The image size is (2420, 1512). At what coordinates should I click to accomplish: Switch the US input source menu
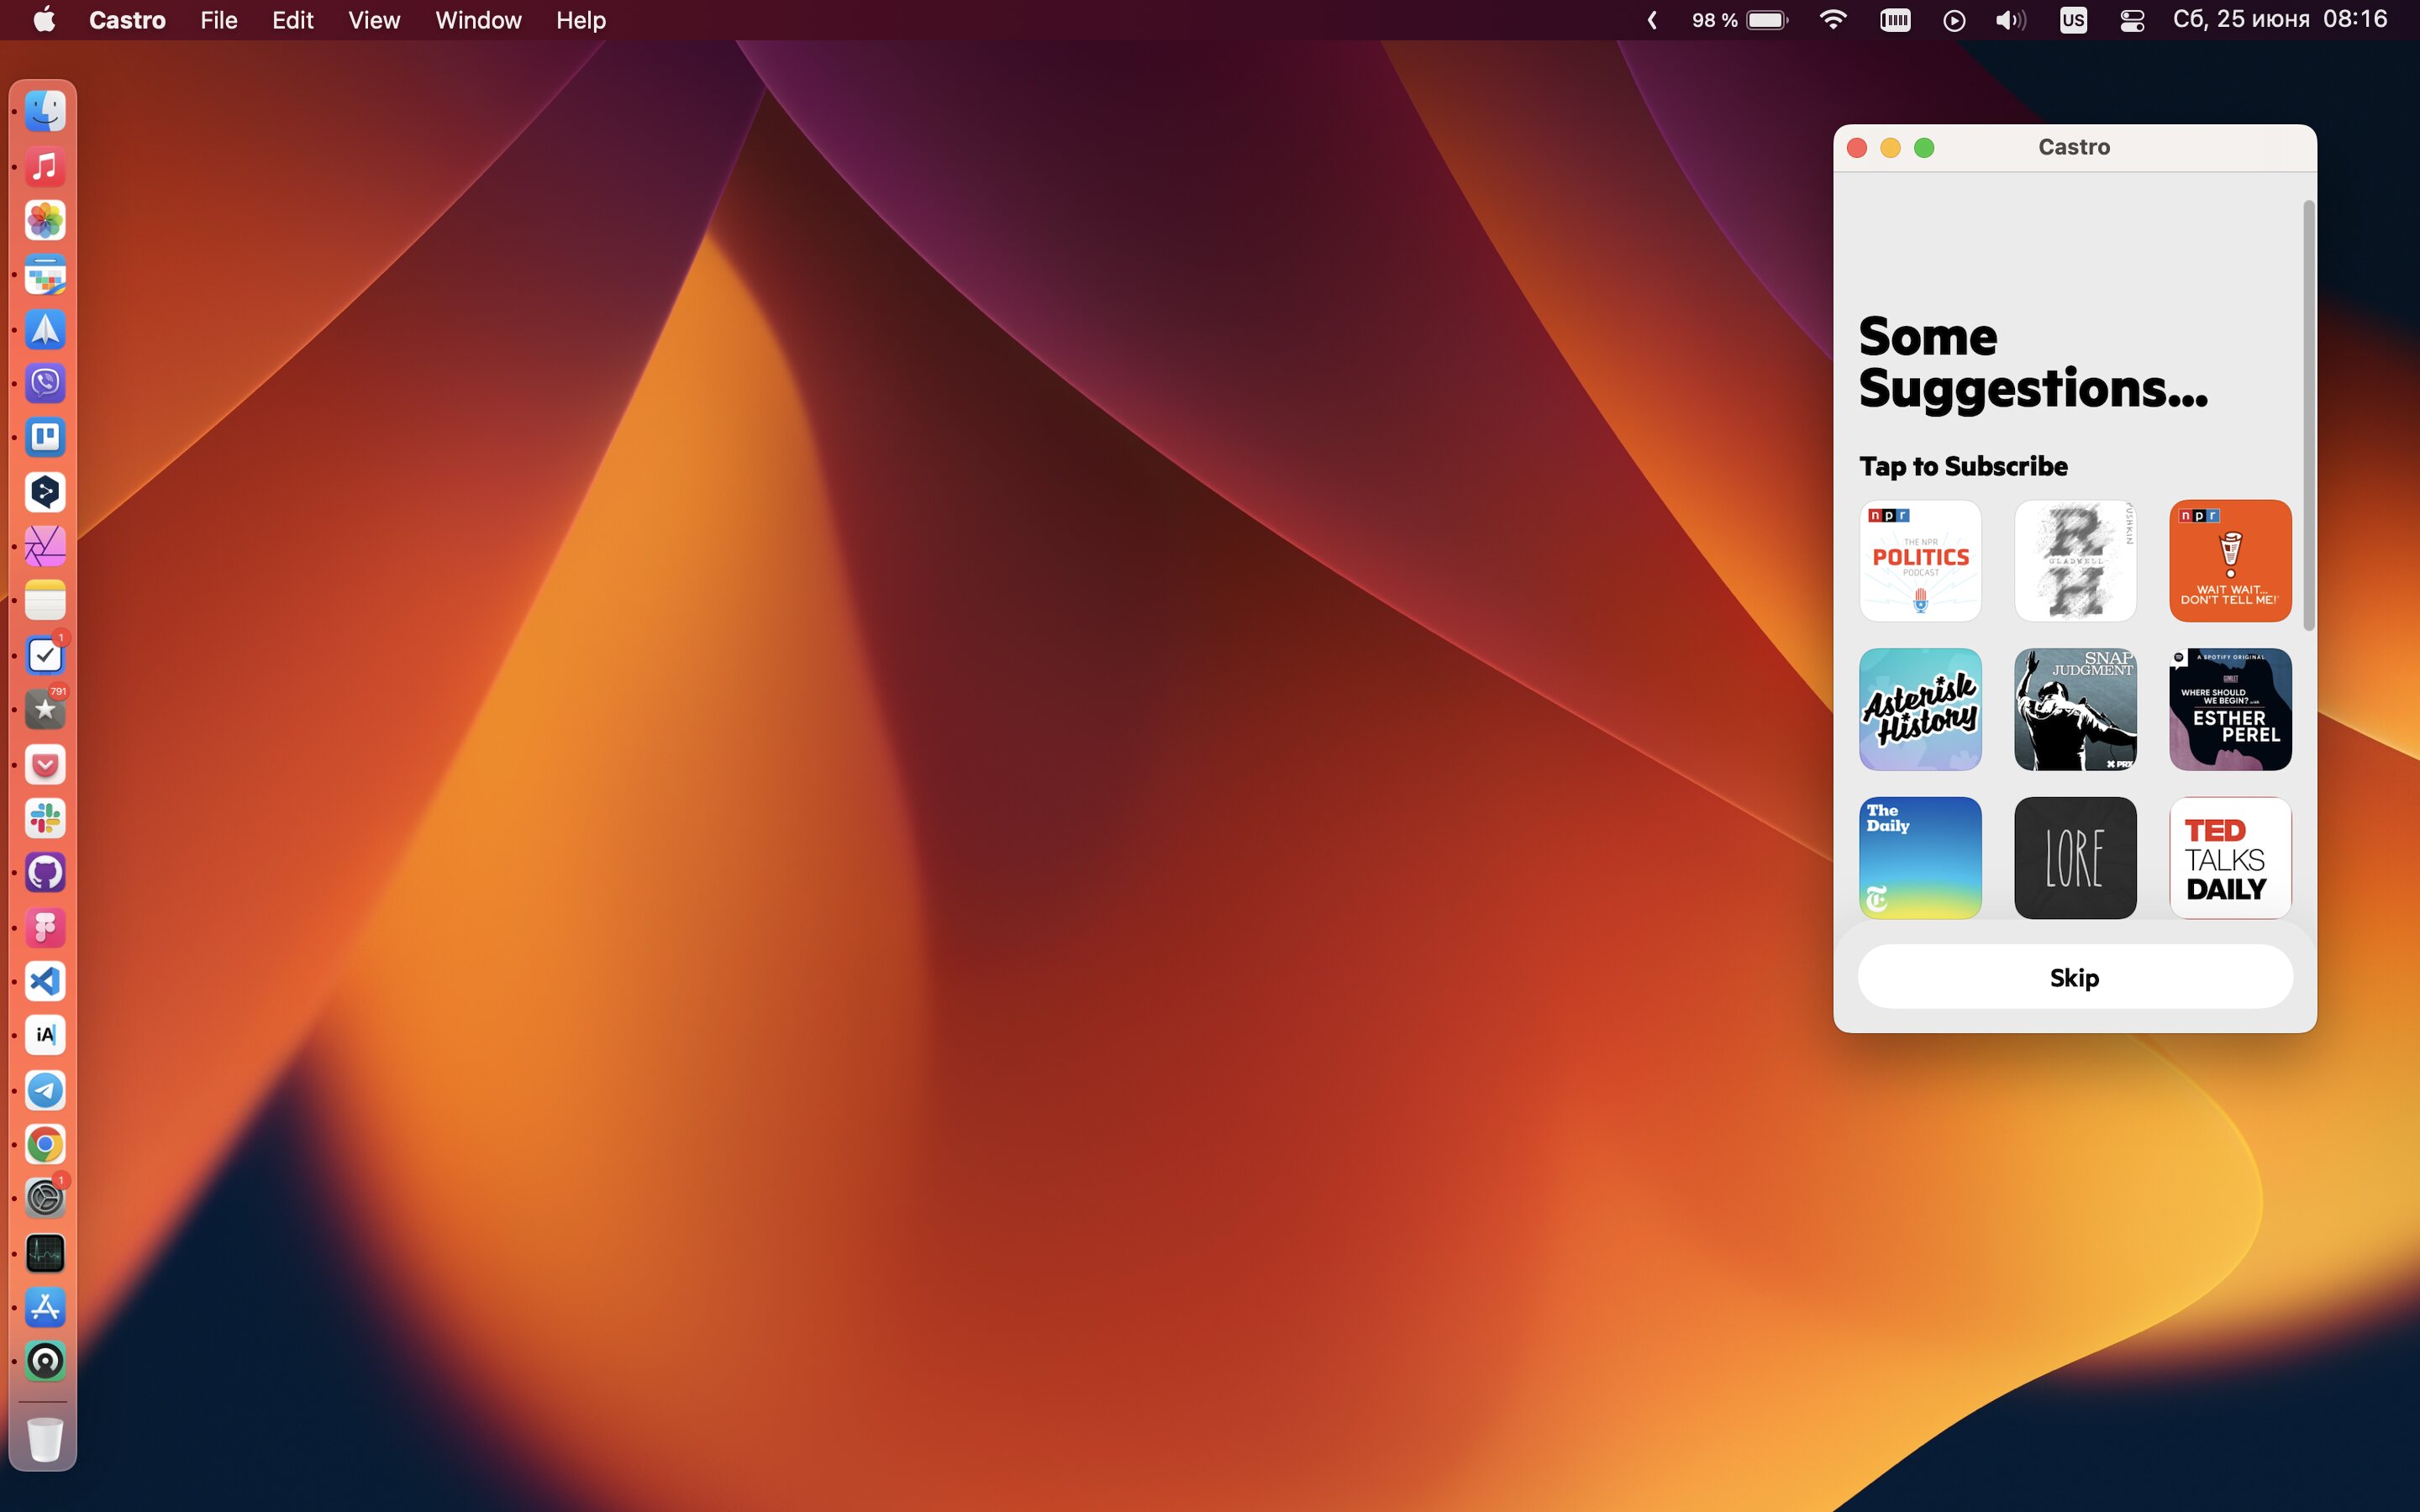(2073, 20)
